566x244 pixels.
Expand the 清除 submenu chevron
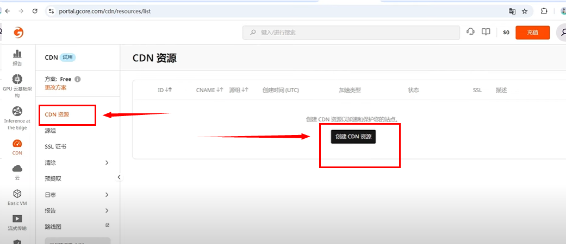tap(107, 163)
